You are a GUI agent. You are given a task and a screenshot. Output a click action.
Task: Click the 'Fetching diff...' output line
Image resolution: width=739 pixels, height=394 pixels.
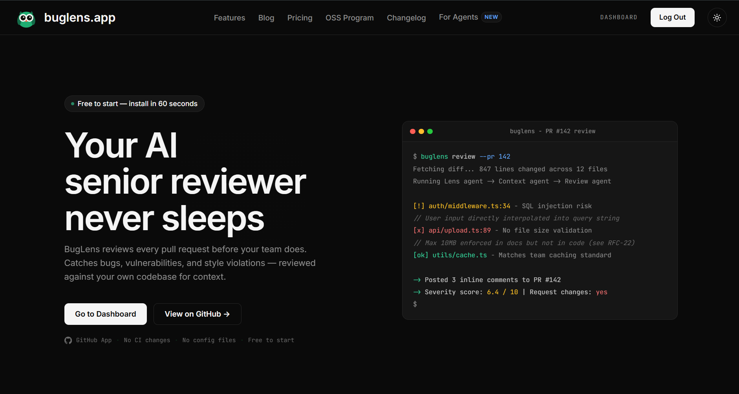point(510,169)
